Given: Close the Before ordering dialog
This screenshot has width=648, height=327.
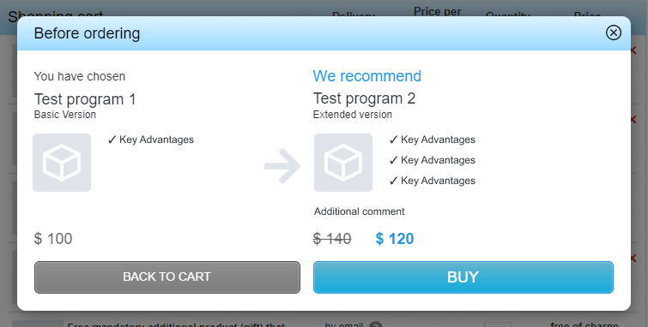Looking at the screenshot, I should [x=614, y=33].
